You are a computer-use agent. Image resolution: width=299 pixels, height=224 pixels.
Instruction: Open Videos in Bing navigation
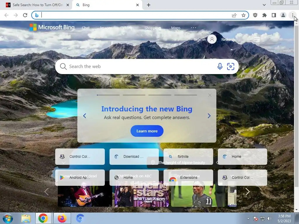128,28
